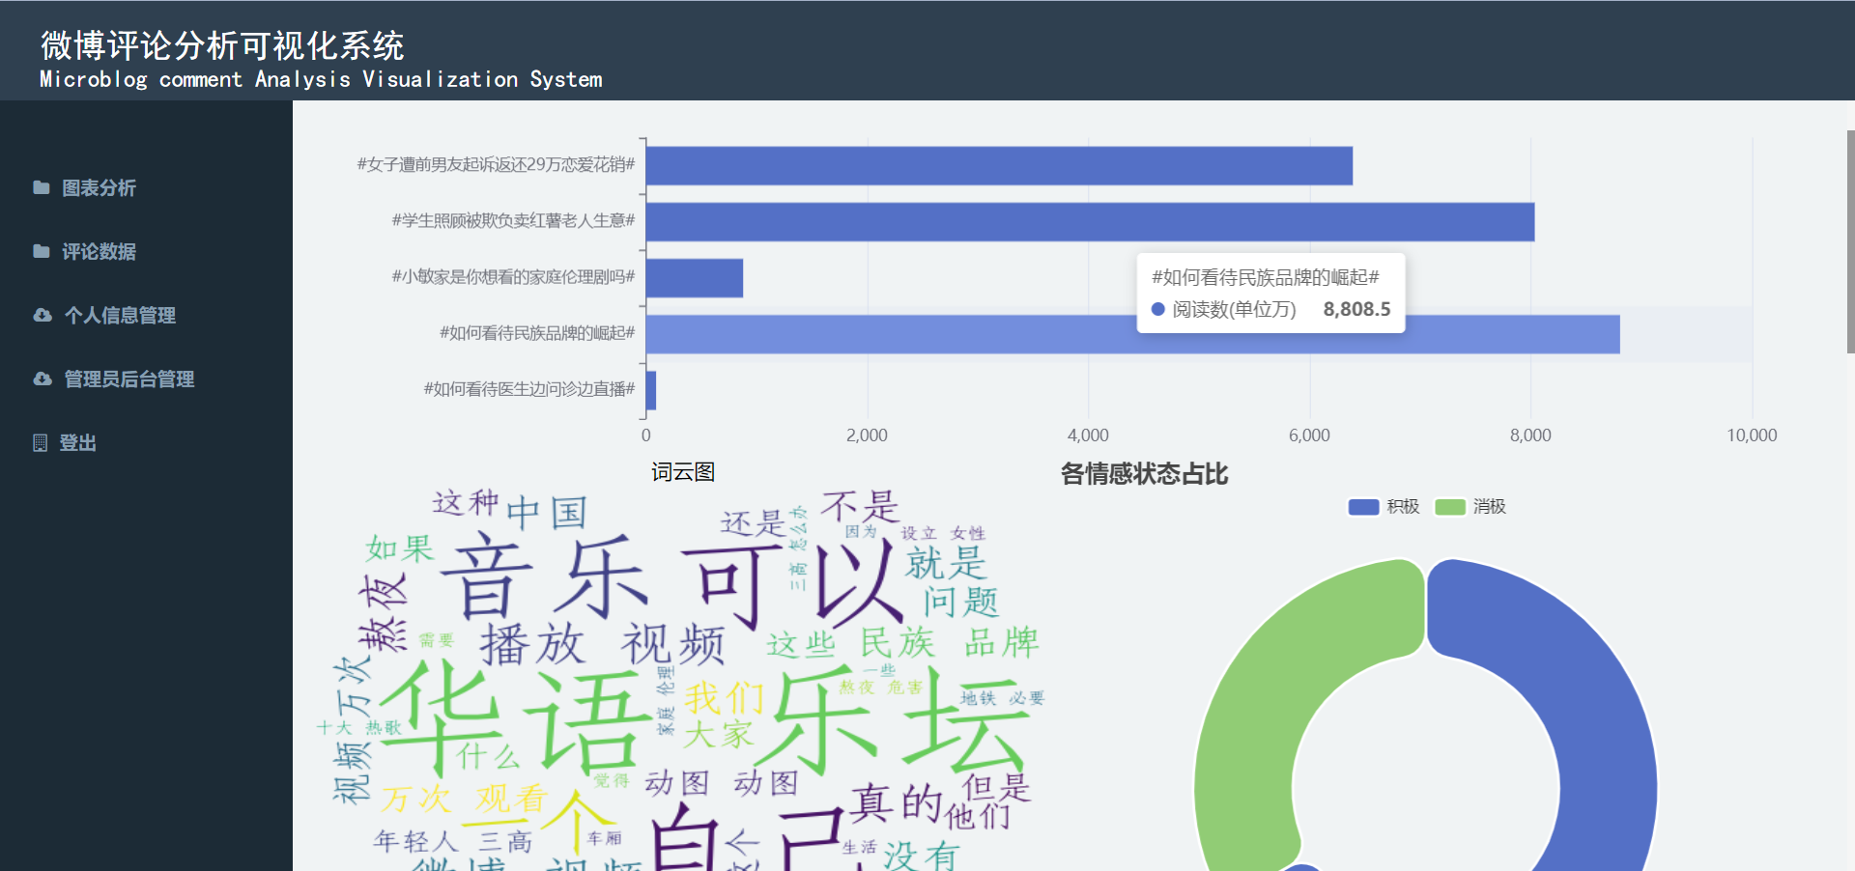The height and width of the screenshot is (871, 1855).
Task: Click the 2,000 x-axis tick label
Action: 867,435
